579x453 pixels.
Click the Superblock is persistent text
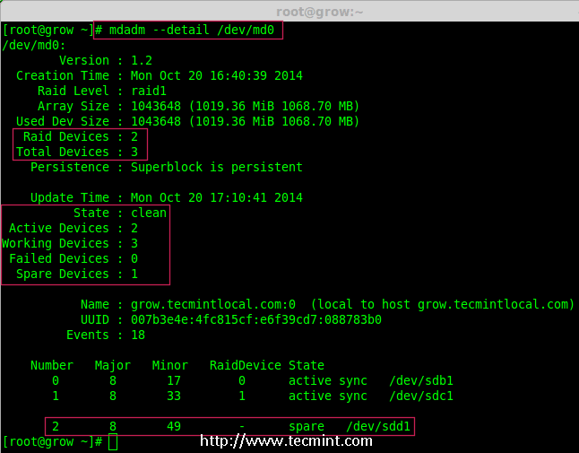point(217,168)
